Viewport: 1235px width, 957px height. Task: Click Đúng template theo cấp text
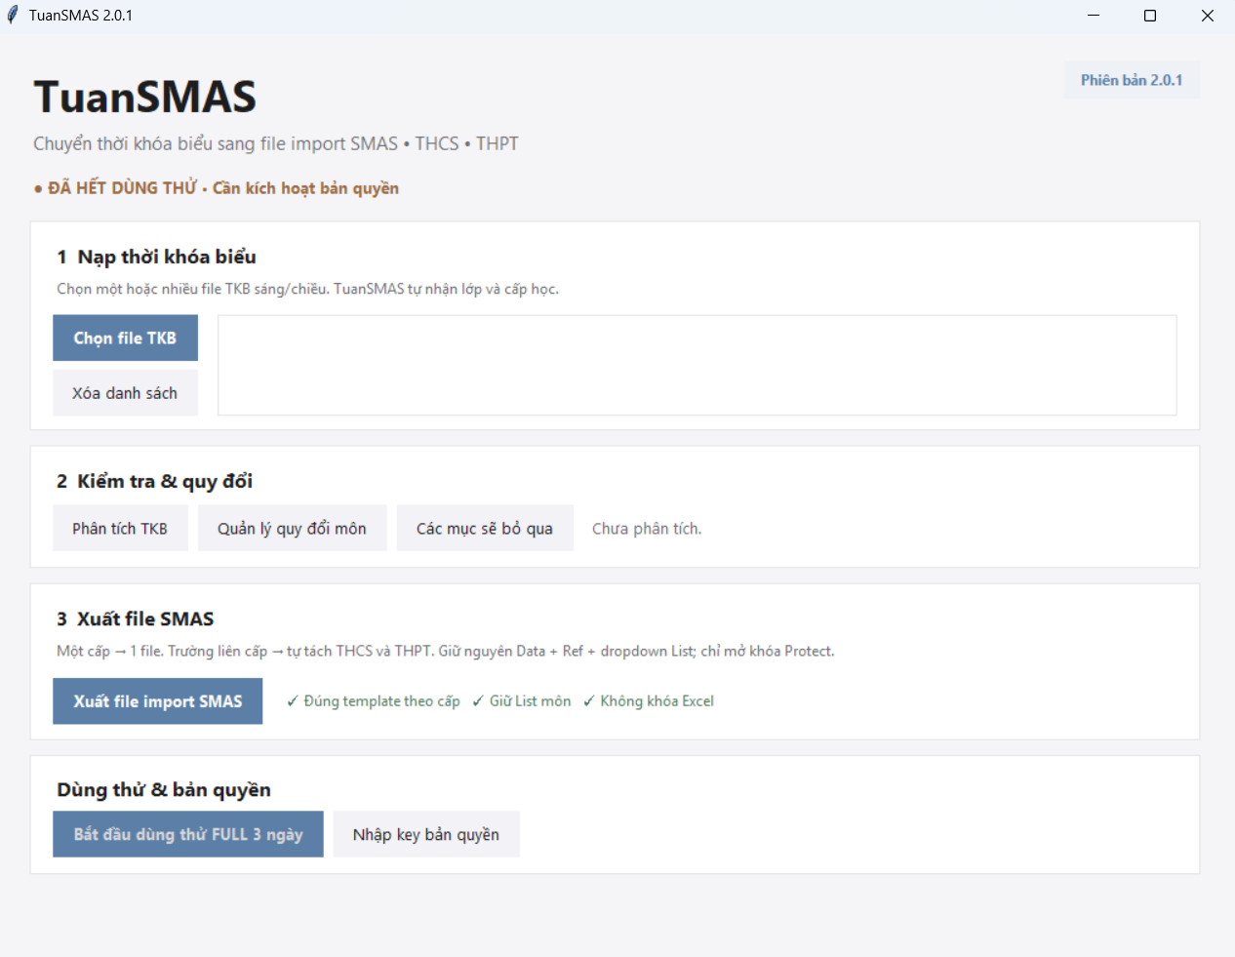click(373, 700)
